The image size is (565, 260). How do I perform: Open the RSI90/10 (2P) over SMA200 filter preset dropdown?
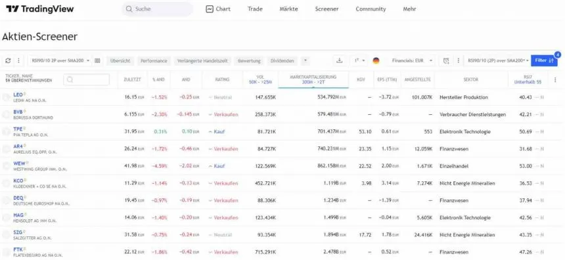(498, 61)
